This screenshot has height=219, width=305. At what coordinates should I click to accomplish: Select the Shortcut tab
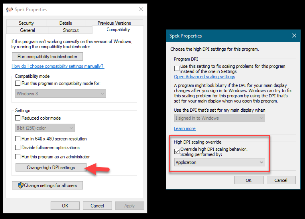pyautogui.click(x=71, y=30)
